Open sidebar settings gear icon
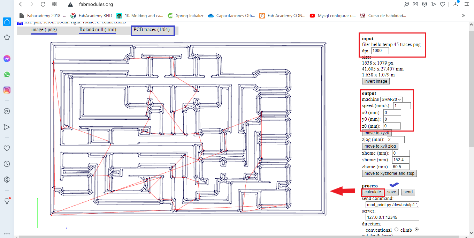This screenshot has height=238, width=474. [x=7, y=180]
